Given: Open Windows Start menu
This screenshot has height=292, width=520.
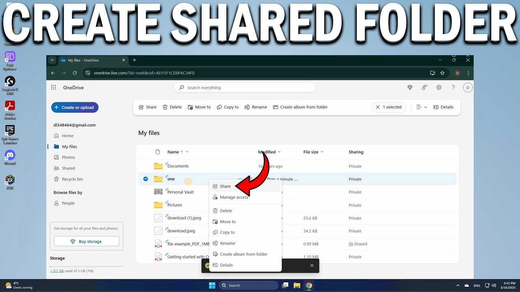Looking at the screenshot, I should (x=212, y=286).
